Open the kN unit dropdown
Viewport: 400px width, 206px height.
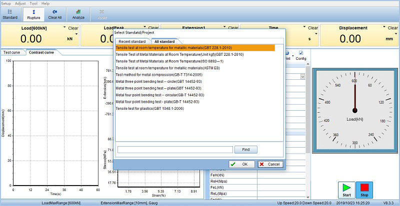click(x=77, y=34)
